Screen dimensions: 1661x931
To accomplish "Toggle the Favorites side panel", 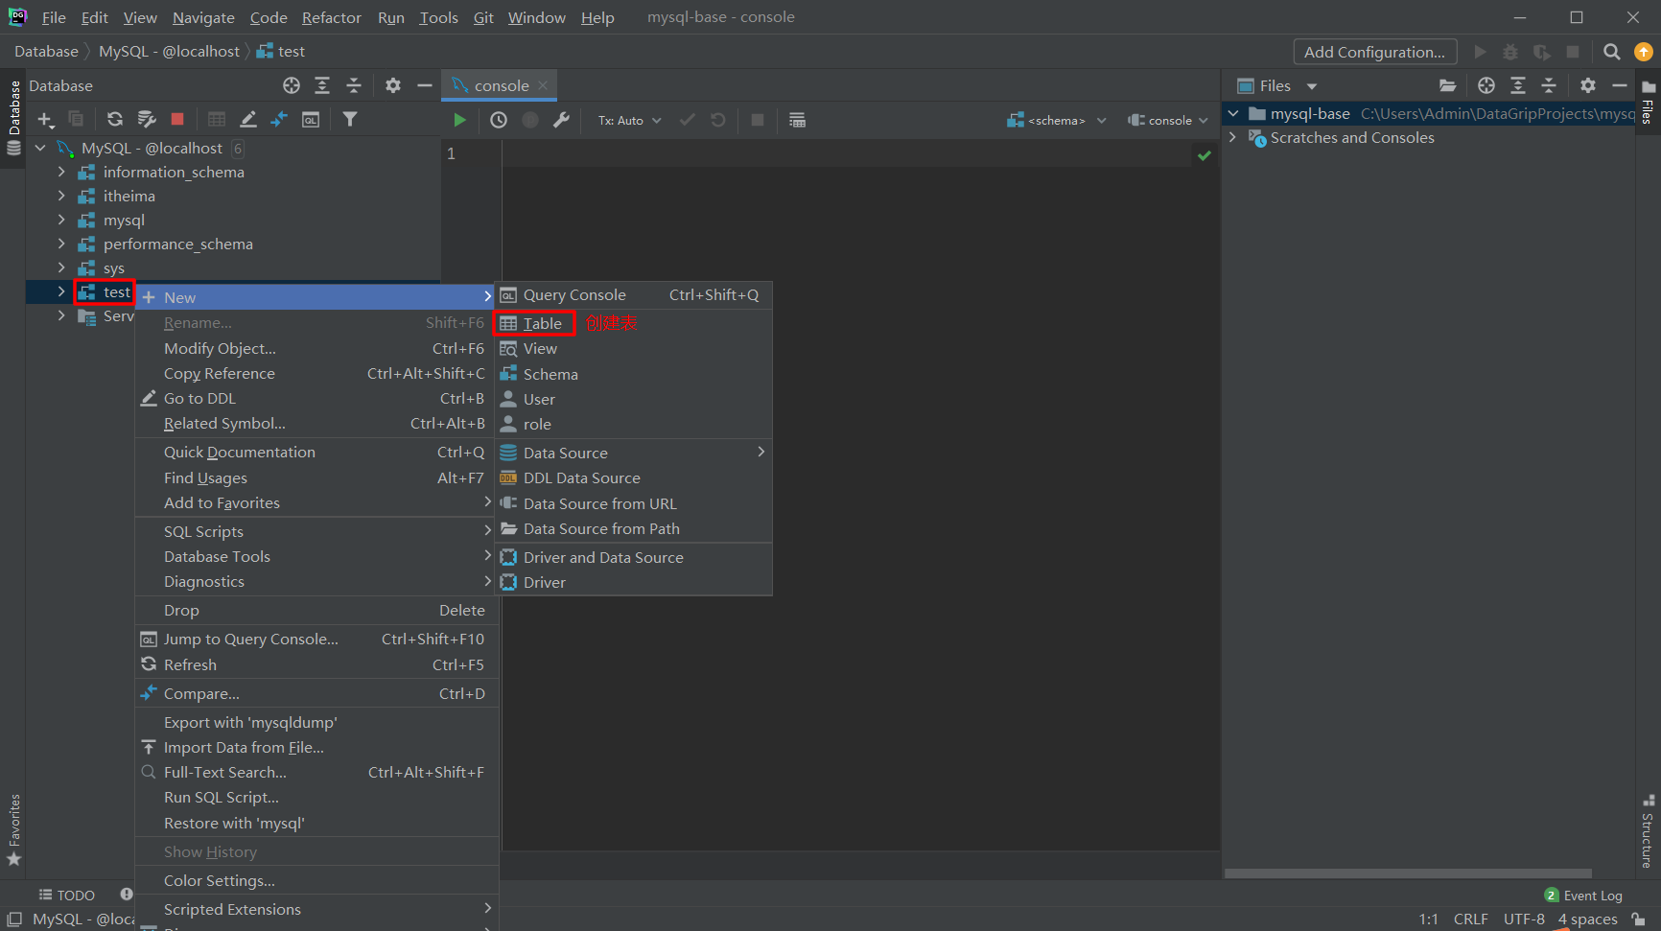I will pyautogui.click(x=13, y=829).
